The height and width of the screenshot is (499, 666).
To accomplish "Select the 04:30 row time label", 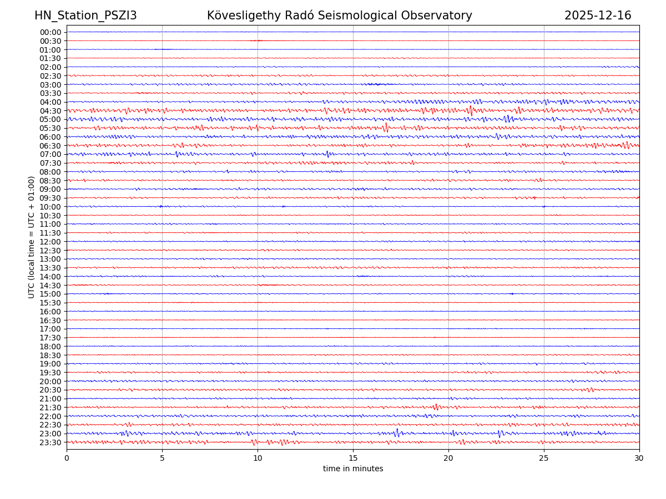I will [51, 111].
